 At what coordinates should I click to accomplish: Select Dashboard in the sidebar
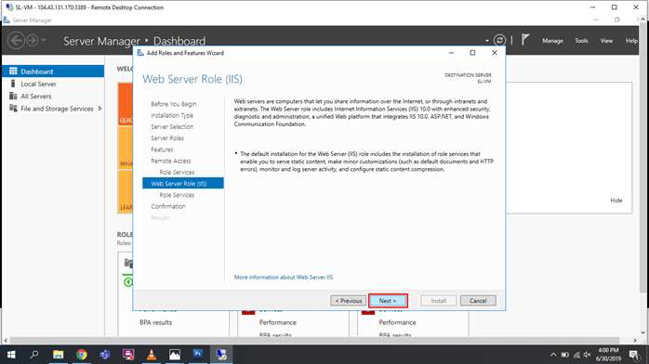click(x=53, y=71)
